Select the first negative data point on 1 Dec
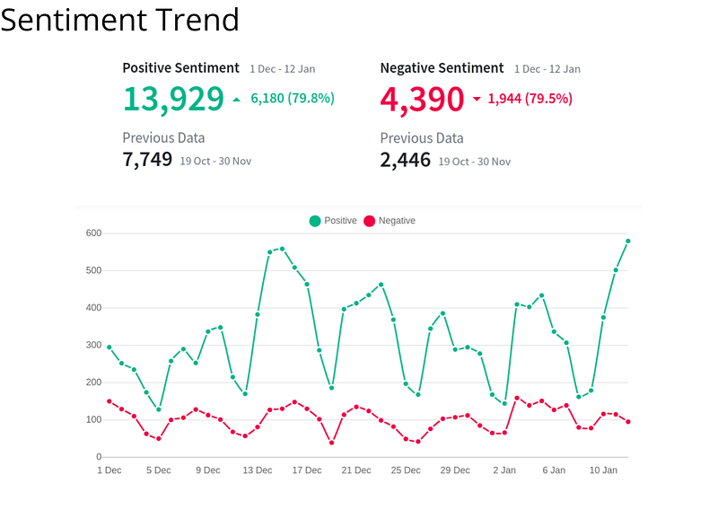Image resolution: width=718 pixels, height=510 pixels. (x=109, y=401)
